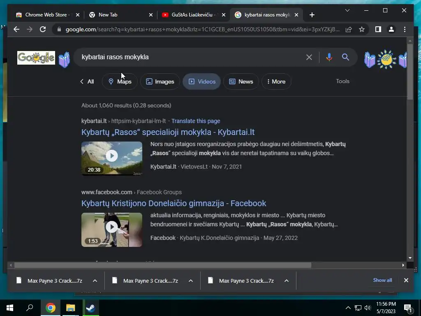Image resolution: width=421 pixels, height=316 pixels.
Task: Click the horizontal scroll right arrow
Action: point(403,265)
